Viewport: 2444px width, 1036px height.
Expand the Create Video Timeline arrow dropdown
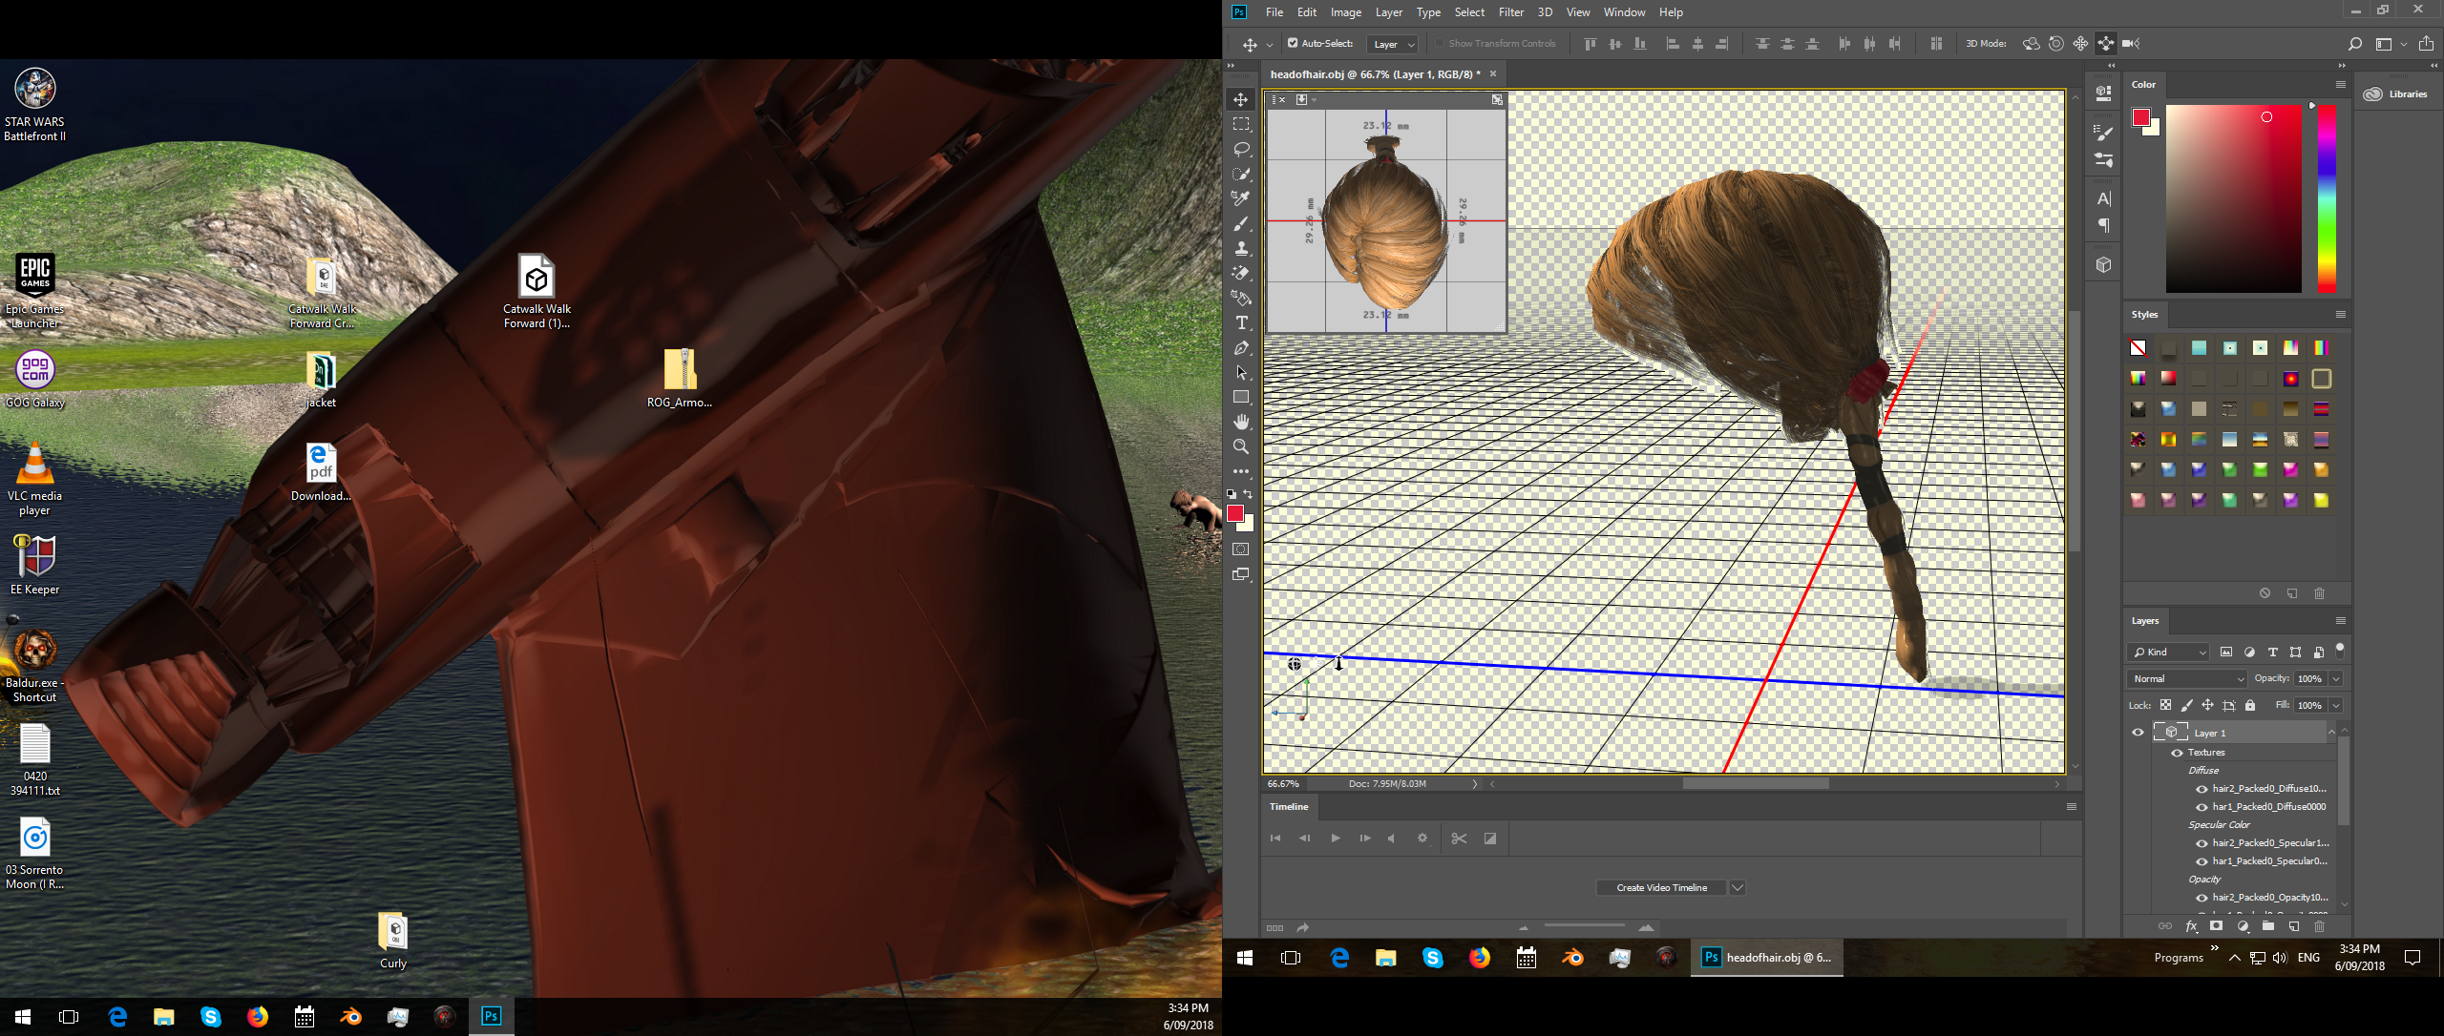point(1738,887)
